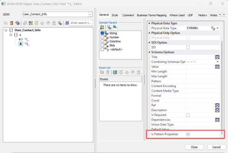Toggle the Is Pattern Properties checkbox
The width and height of the screenshot is (228, 153).
click(x=188, y=134)
